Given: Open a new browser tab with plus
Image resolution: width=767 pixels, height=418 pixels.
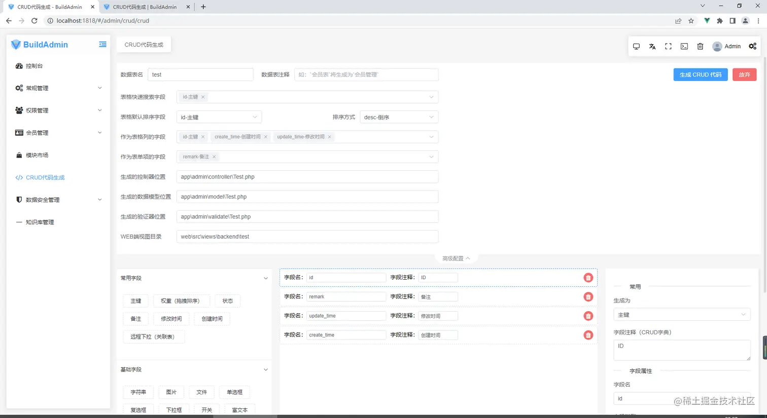Looking at the screenshot, I should [x=203, y=7].
